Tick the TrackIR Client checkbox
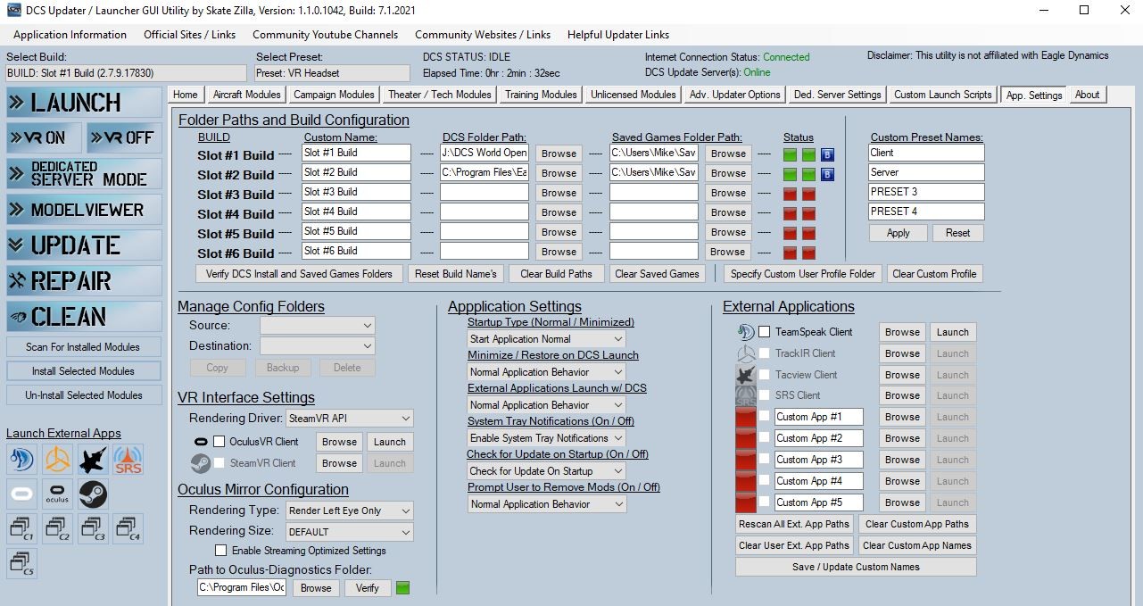The image size is (1143, 606). point(765,353)
